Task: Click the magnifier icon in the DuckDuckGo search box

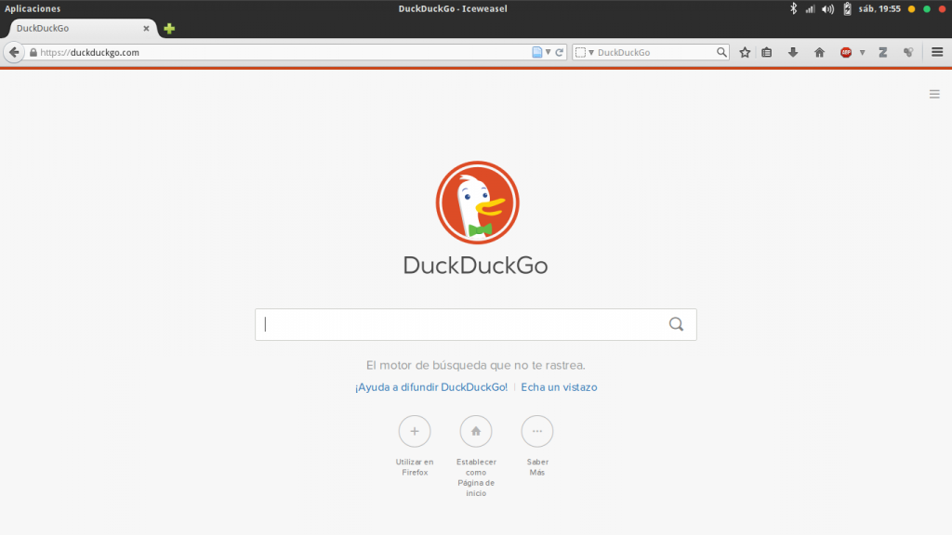Action: [x=676, y=324]
